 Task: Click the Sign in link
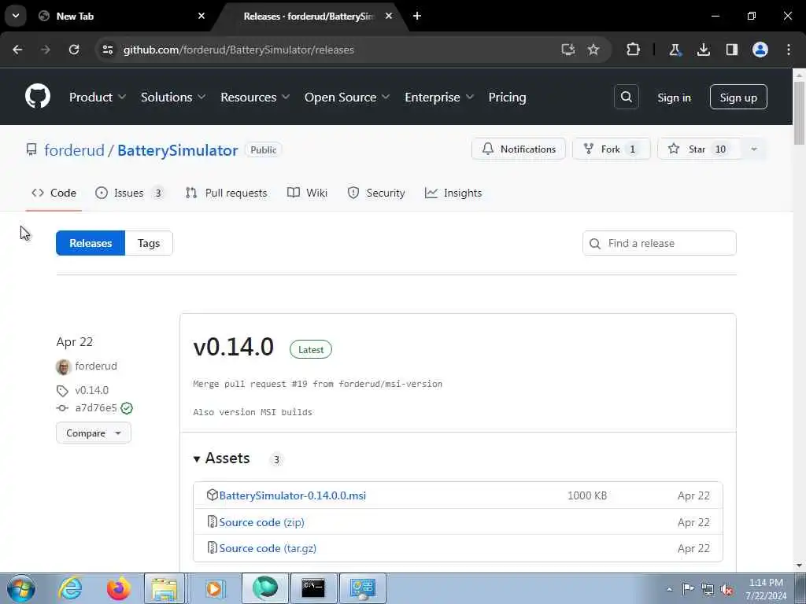point(674,97)
